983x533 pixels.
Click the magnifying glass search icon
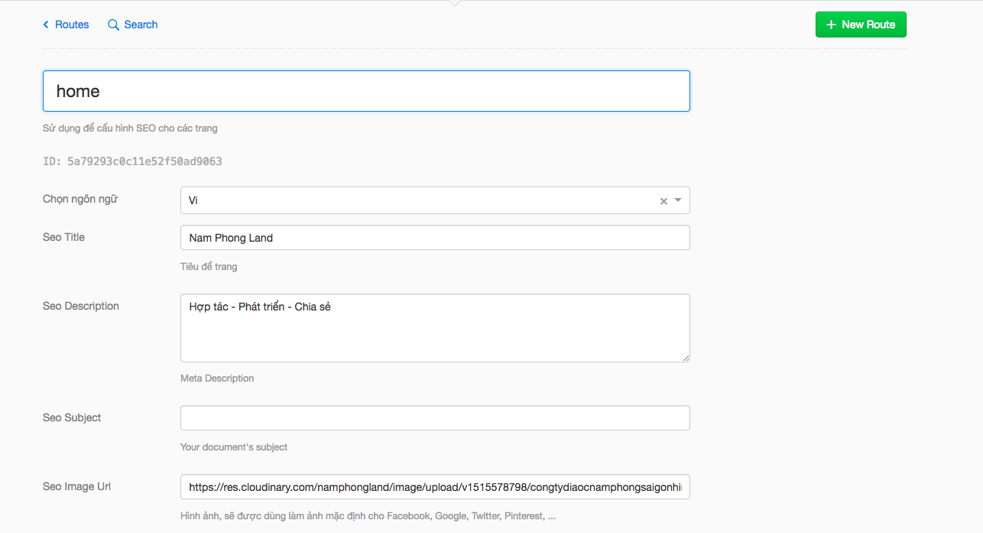[x=113, y=24]
